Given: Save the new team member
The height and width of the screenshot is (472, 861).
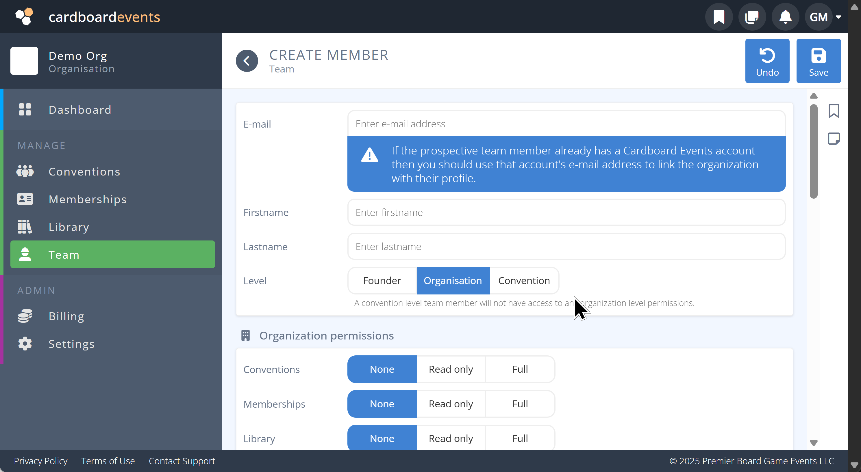Looking at the screenshot, I should 818,61.
